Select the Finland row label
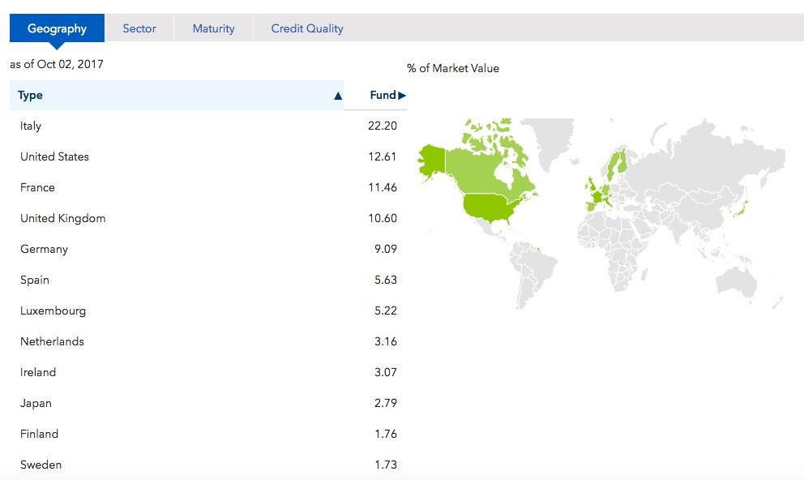804x480 pixels. point(40,433)
